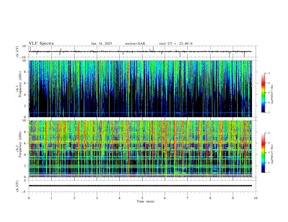Click the "ch.3(V)" axis label
Screen dimensions: 288x222
pyautogui.click(x=17, y=186)
